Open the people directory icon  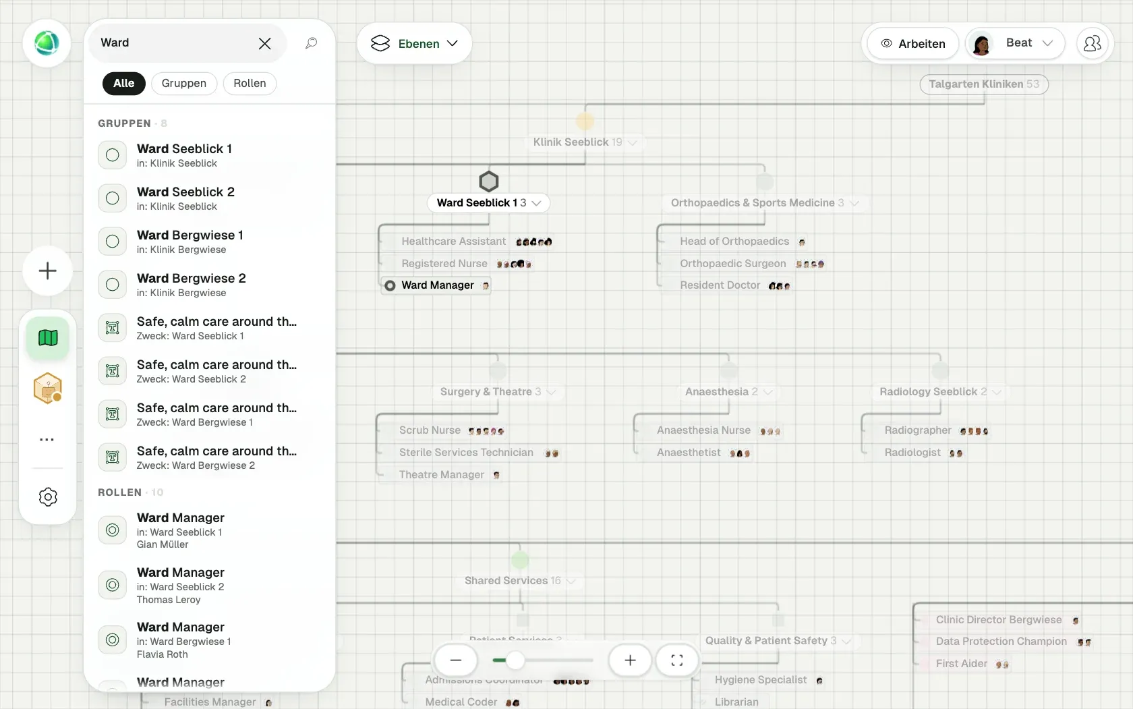(x=1092, y=43)
